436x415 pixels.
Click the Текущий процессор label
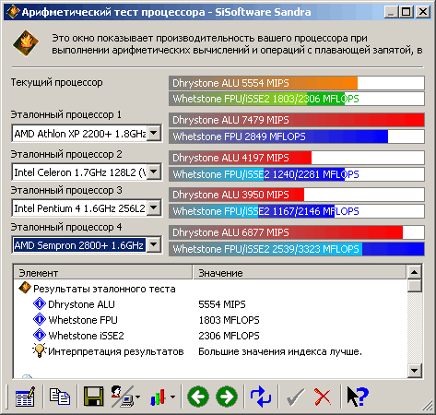[x=57, y=82]
